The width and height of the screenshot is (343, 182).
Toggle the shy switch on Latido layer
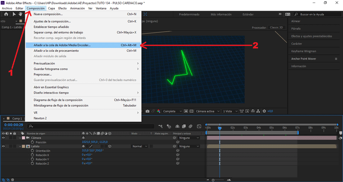[x=83, y=146]
